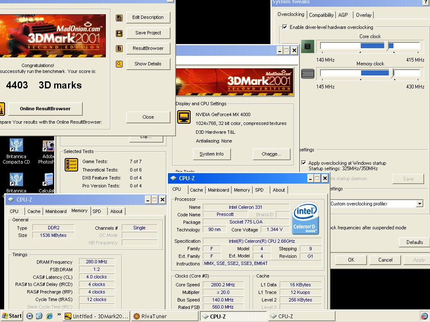430x322 pixels.
Task: Launch Internet Explorer from quick launch
Action: tap(50, 316)
